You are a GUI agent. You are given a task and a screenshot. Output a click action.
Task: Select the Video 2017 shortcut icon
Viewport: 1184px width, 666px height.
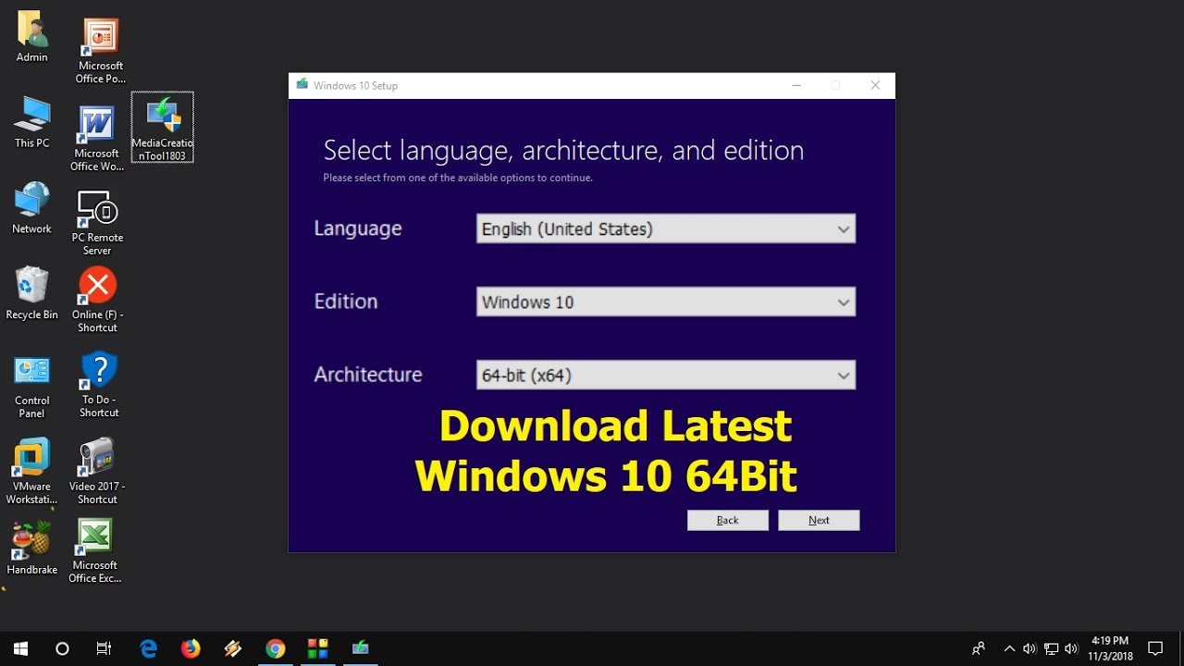[97, 472]
